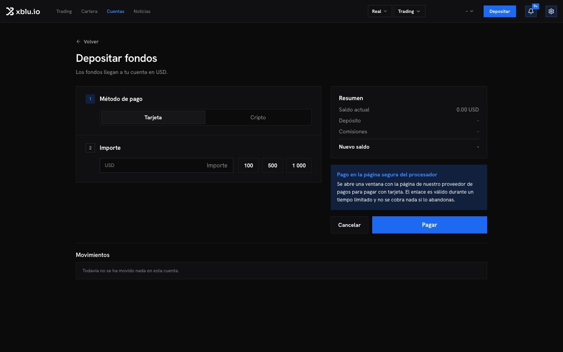
Task: Click the back arrow next to Volver
Action: 79,41
